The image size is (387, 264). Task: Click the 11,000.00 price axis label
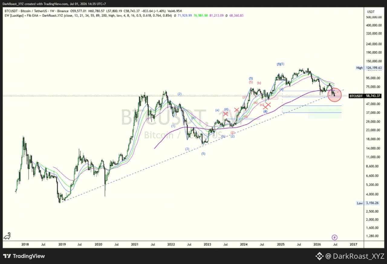(x=374, y=157)
